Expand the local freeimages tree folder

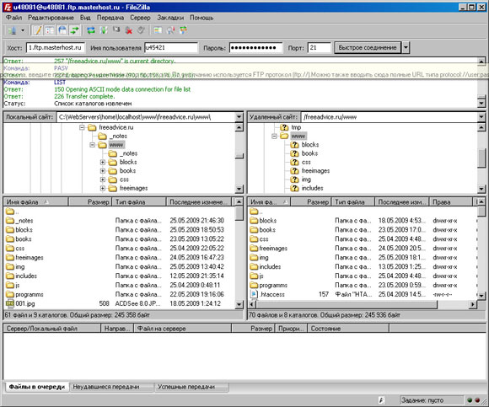tap(103, 188)
